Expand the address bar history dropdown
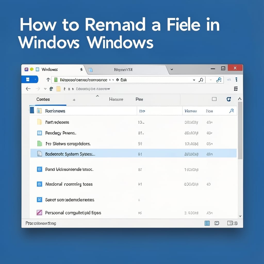Viewport: 264px width, 264px height. pyautogui.click(x=194, y=80)
